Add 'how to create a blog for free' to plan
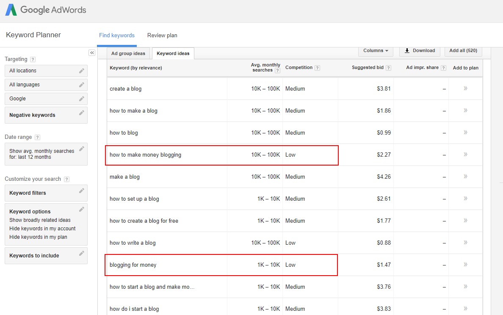 click(x=465, y=220)
